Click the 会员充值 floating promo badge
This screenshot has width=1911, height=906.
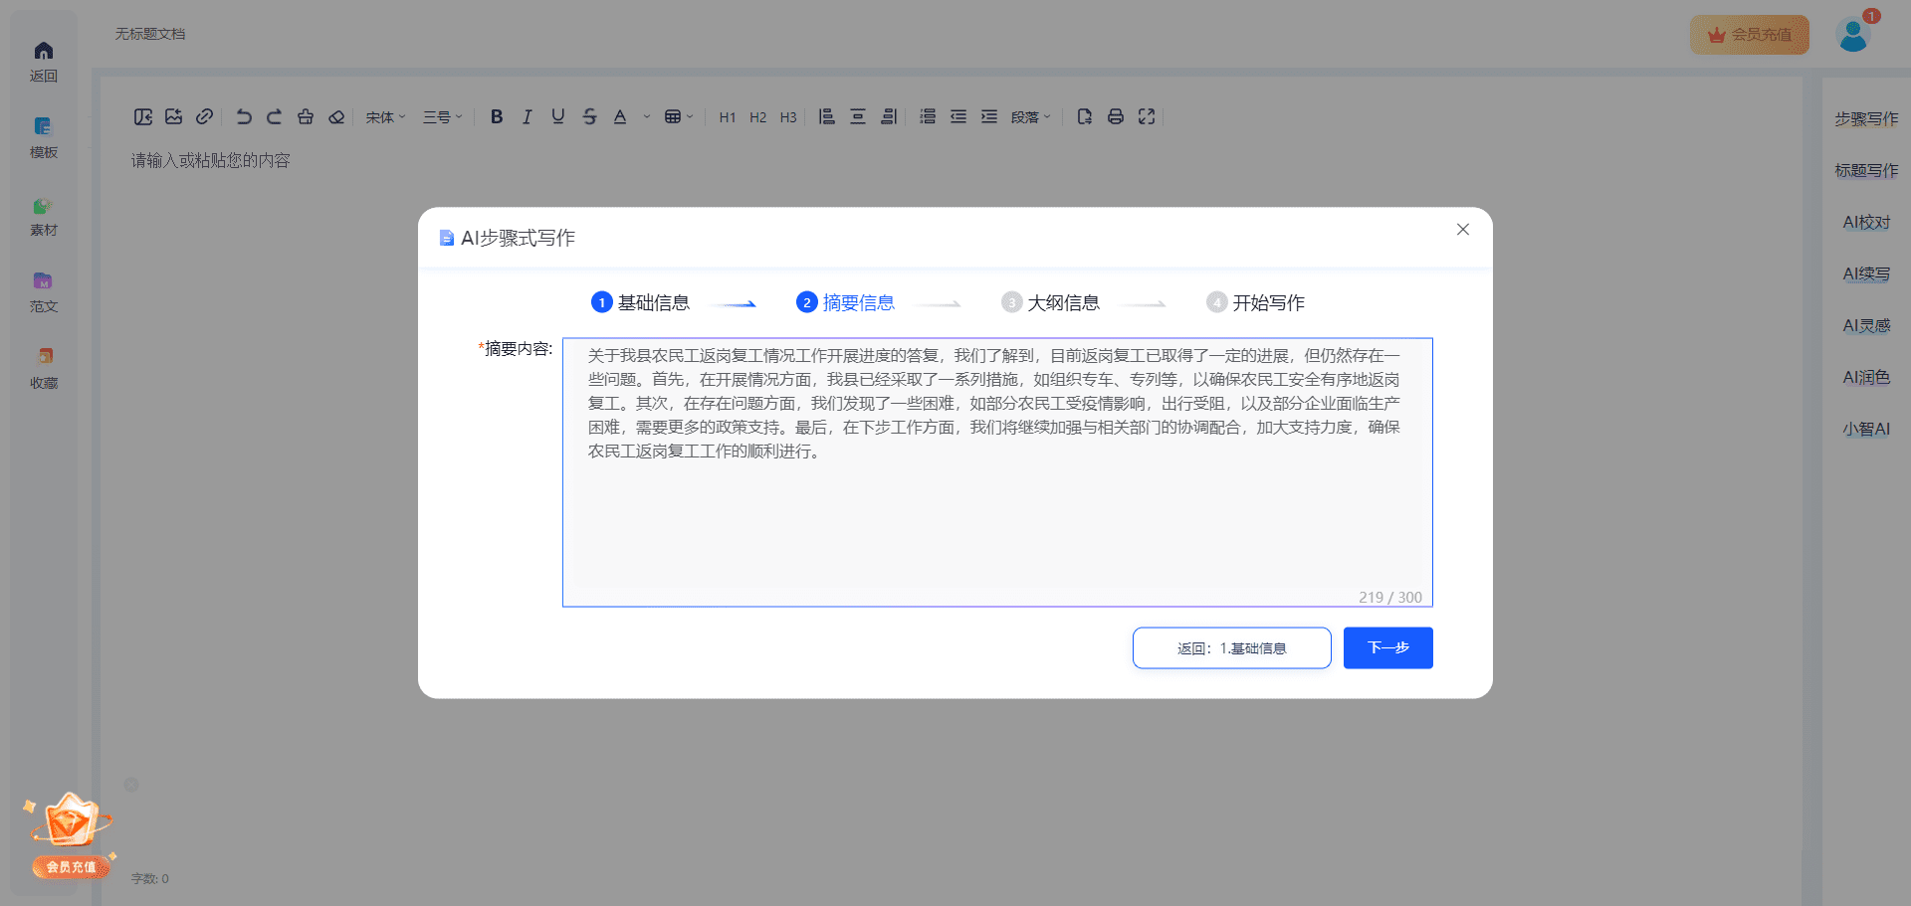(70, 835)
